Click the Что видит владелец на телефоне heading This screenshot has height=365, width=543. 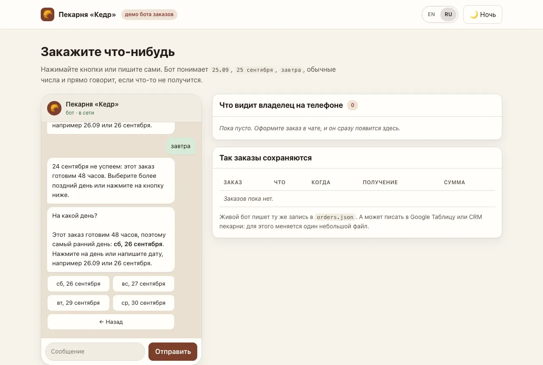coord(281,105)
